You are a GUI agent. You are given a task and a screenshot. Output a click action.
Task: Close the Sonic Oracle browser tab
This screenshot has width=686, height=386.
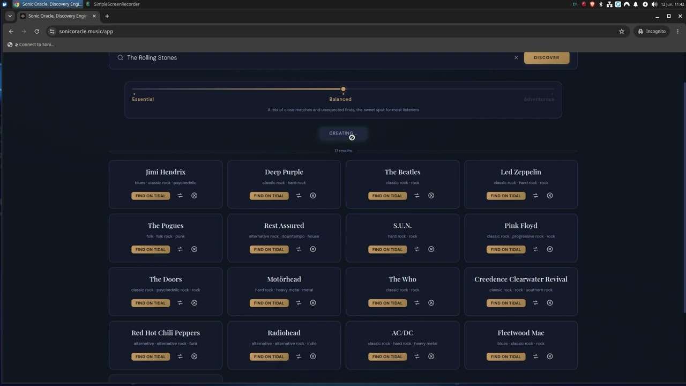point(94,16)
